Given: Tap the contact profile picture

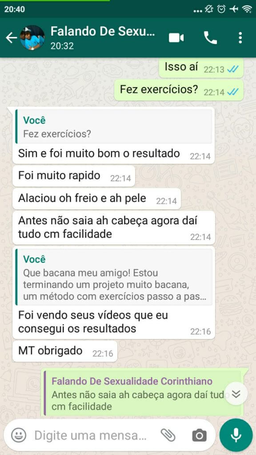Looking at the screenshot, I should [32, 38].
